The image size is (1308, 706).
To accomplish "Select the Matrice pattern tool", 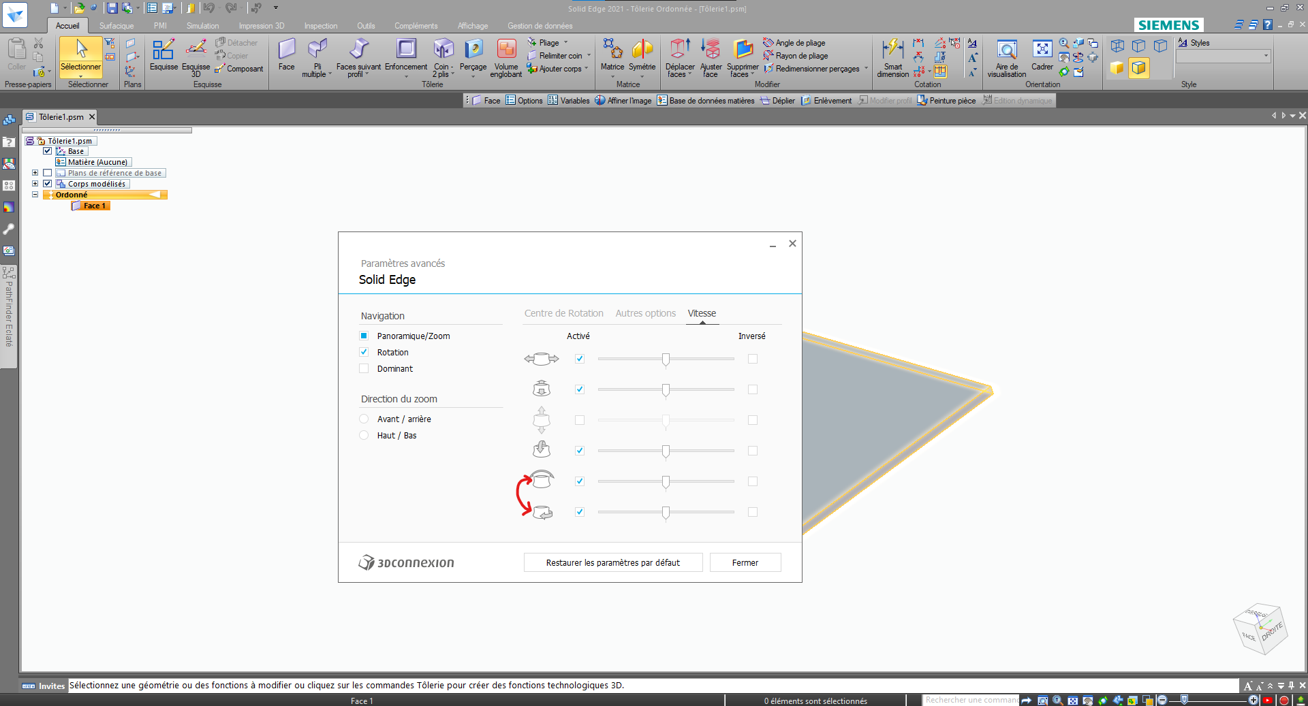I will point(612,57).
